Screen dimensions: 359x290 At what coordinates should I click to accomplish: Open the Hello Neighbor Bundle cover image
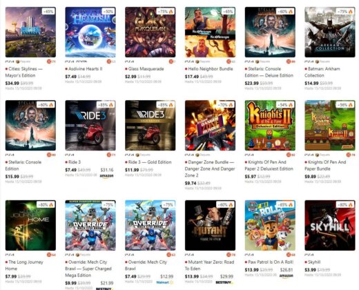(210, 32)
